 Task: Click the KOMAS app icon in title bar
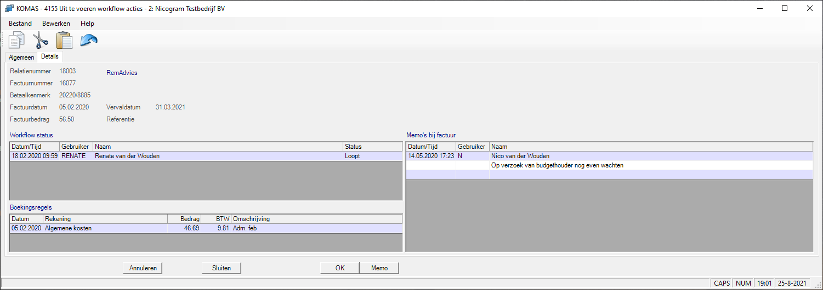point(9,8)
